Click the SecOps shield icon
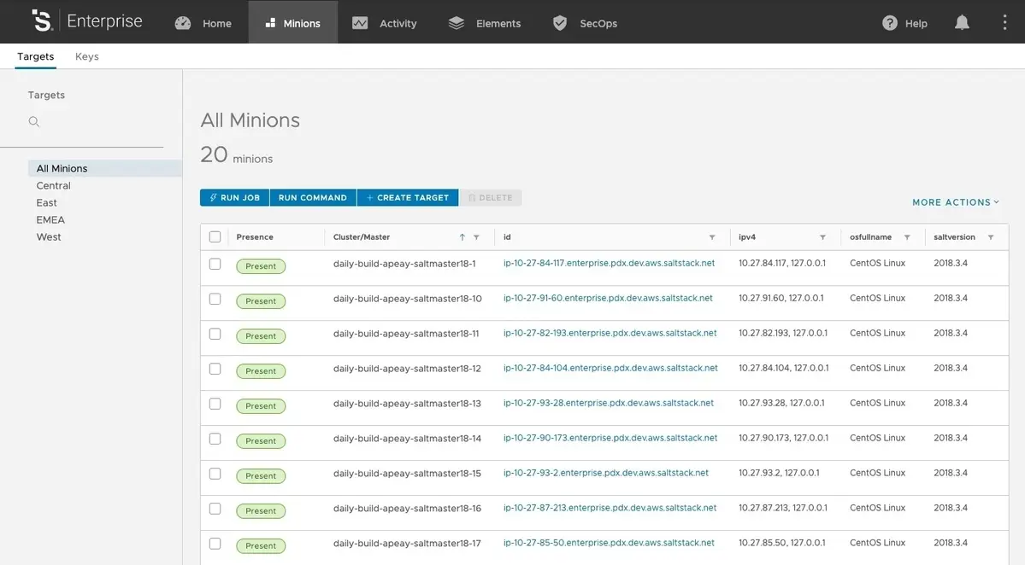The height and width of the screenshot is (565, 1025). click(560, 23)
